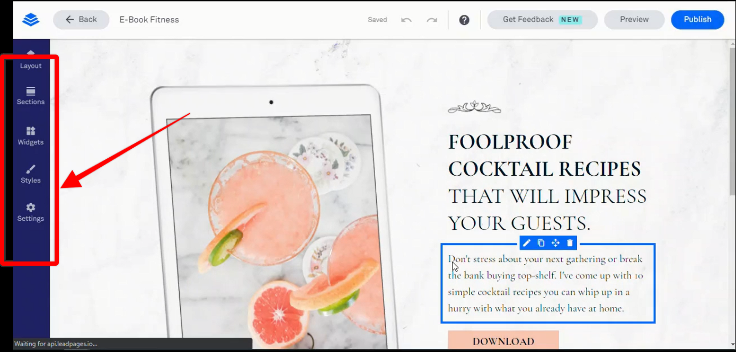The height and width of the screenshot is (352, 736).
Task: Click the Preview button
Action: tap(634, 20)
